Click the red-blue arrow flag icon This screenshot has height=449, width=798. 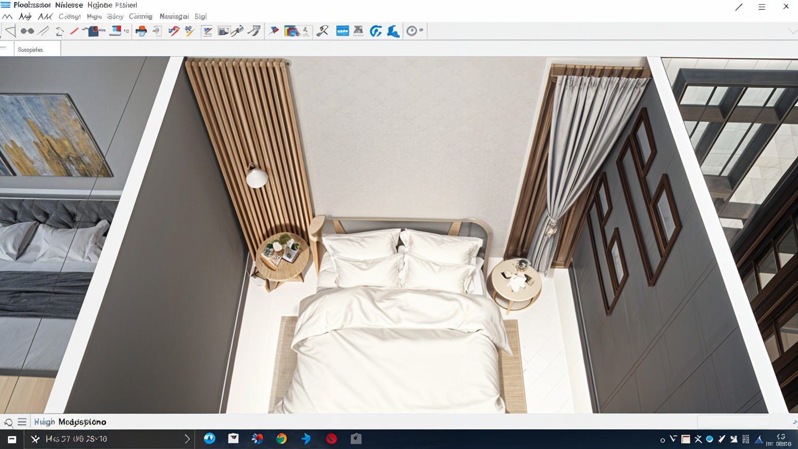274,31
